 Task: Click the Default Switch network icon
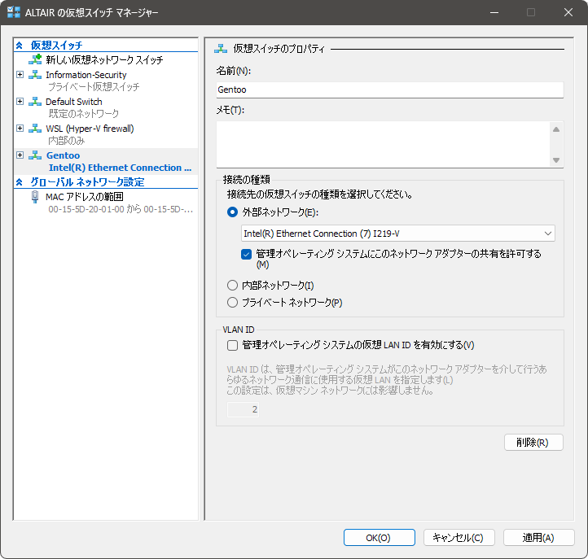35,102
